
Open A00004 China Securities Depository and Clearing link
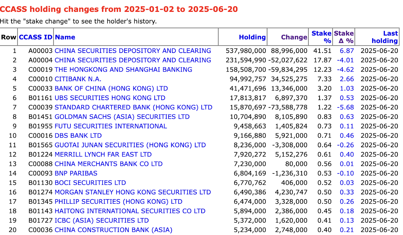point(133,60)
